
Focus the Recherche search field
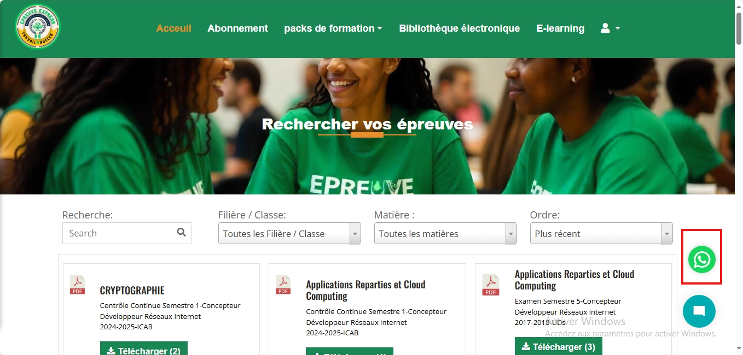click(x=127, y=233)
